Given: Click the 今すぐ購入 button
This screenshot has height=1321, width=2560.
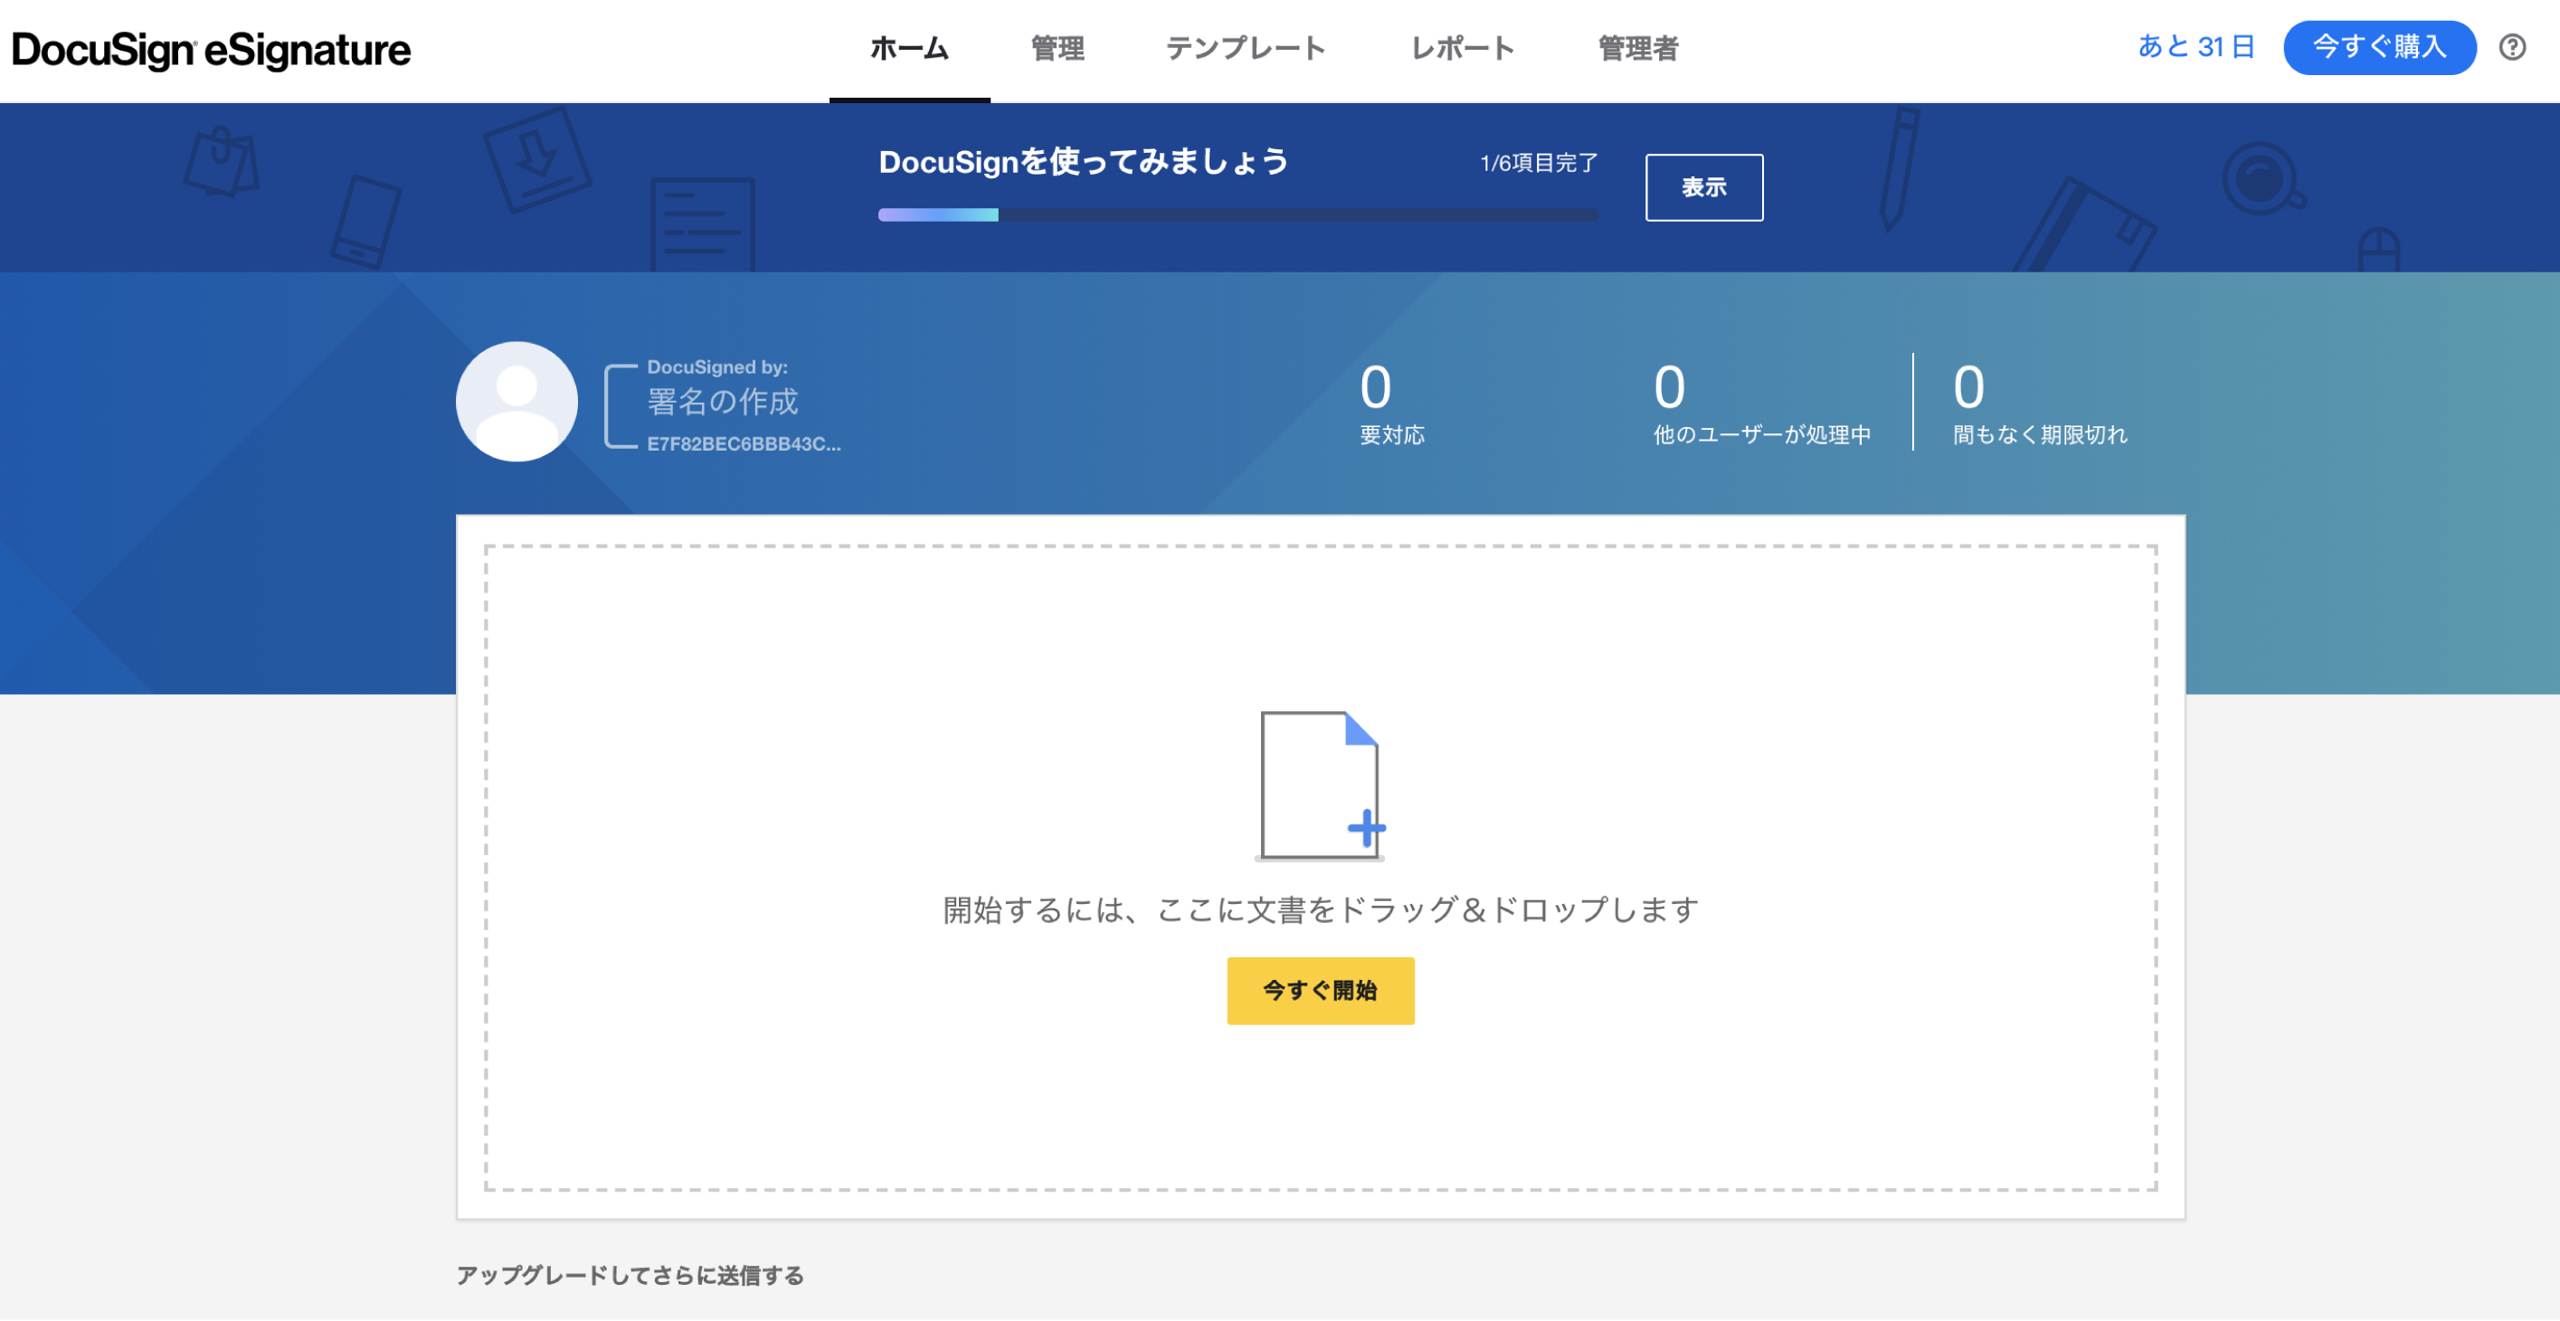Looking at the screenshot, I should click(2379, 47).
